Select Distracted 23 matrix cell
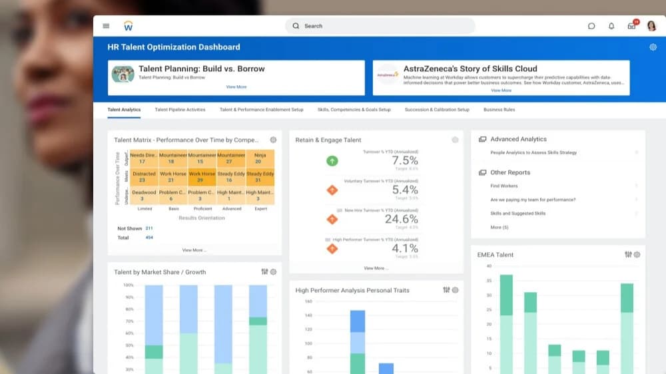This screenshot has height=374, width=666. pos(144,176)
